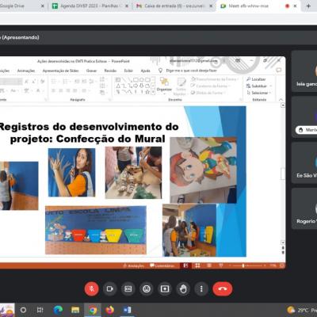
Task: Open the Gravar ribbon tab
Action: tap(91, 71)
